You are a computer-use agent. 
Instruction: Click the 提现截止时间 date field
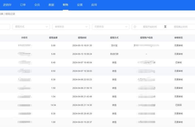[x=181, y=27]
